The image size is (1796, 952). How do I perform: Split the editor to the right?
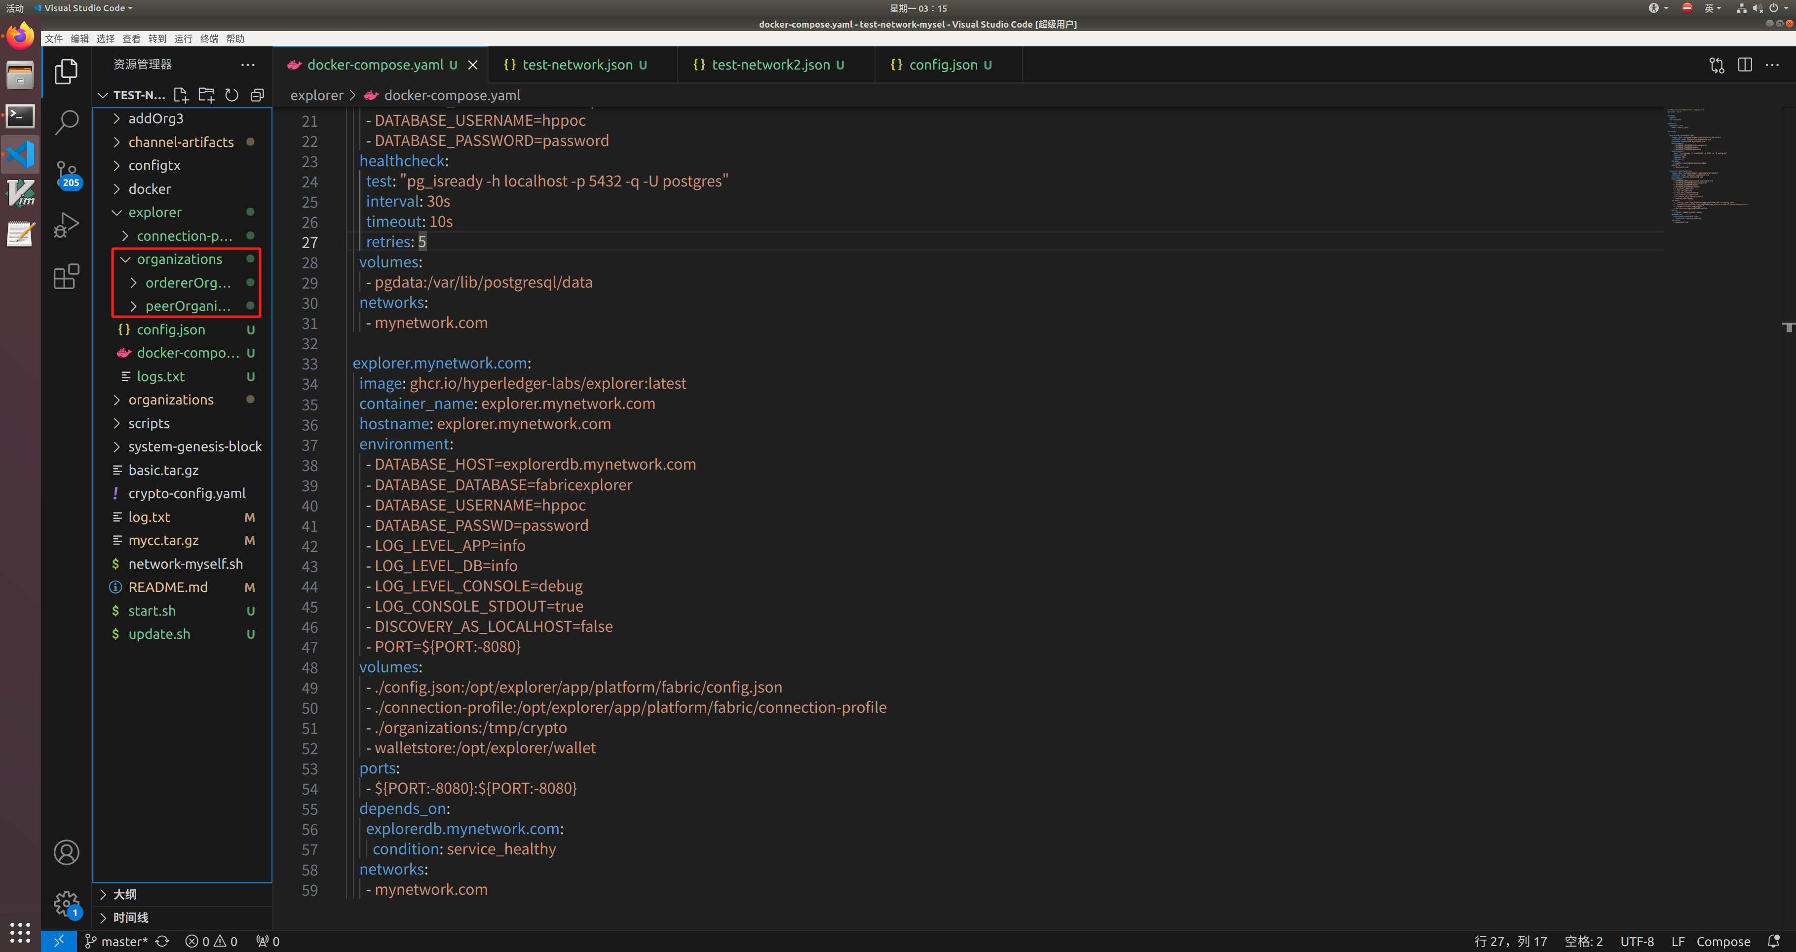click(x=1744, y=65)
